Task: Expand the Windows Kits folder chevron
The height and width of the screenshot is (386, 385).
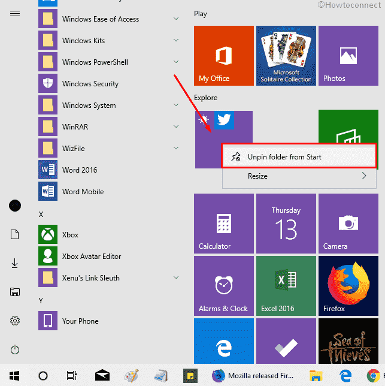Action: 176,40
